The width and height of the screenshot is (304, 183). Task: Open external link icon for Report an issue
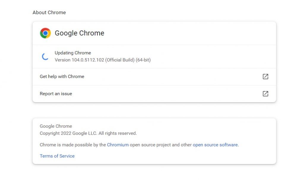point(265,94)
